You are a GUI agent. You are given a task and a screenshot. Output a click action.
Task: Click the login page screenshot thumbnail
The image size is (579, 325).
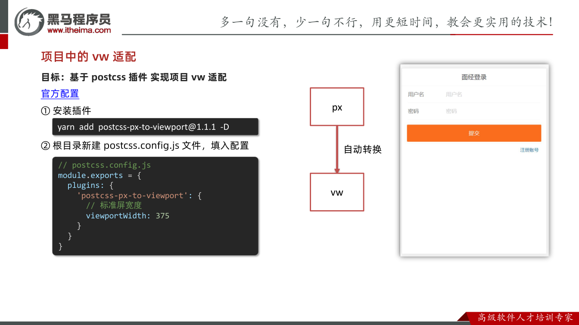pos(474,160)
